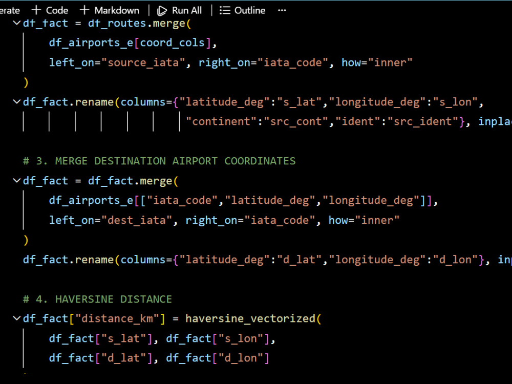
Task: Click the variable coord_cols
Action: (x=173, y=43)
